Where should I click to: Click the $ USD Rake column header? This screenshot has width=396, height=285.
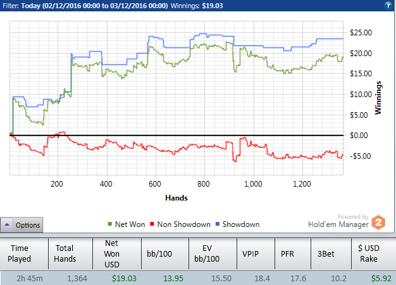tap(373, 253)
